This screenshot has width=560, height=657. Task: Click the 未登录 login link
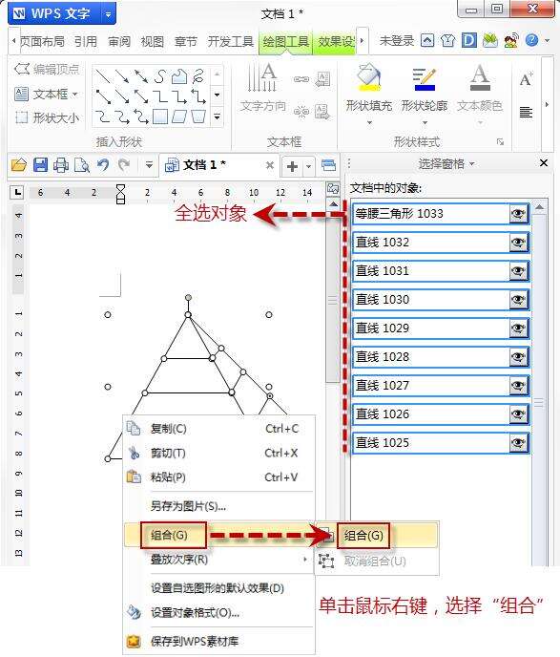tap(396, 41)
